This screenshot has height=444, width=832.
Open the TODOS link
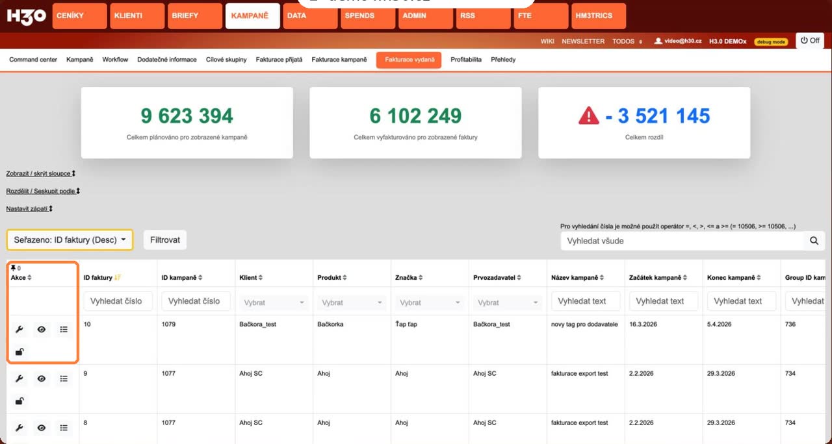click(625, 42)
